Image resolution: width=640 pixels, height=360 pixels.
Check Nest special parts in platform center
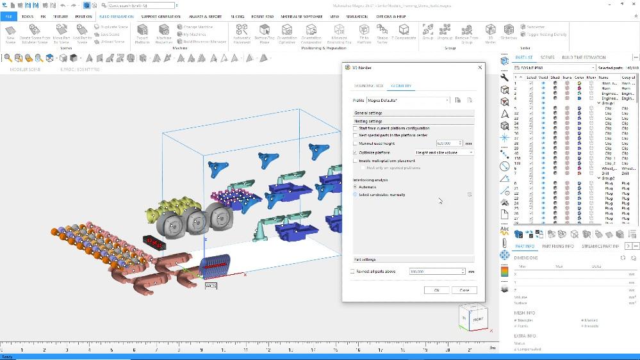point(356,135)
